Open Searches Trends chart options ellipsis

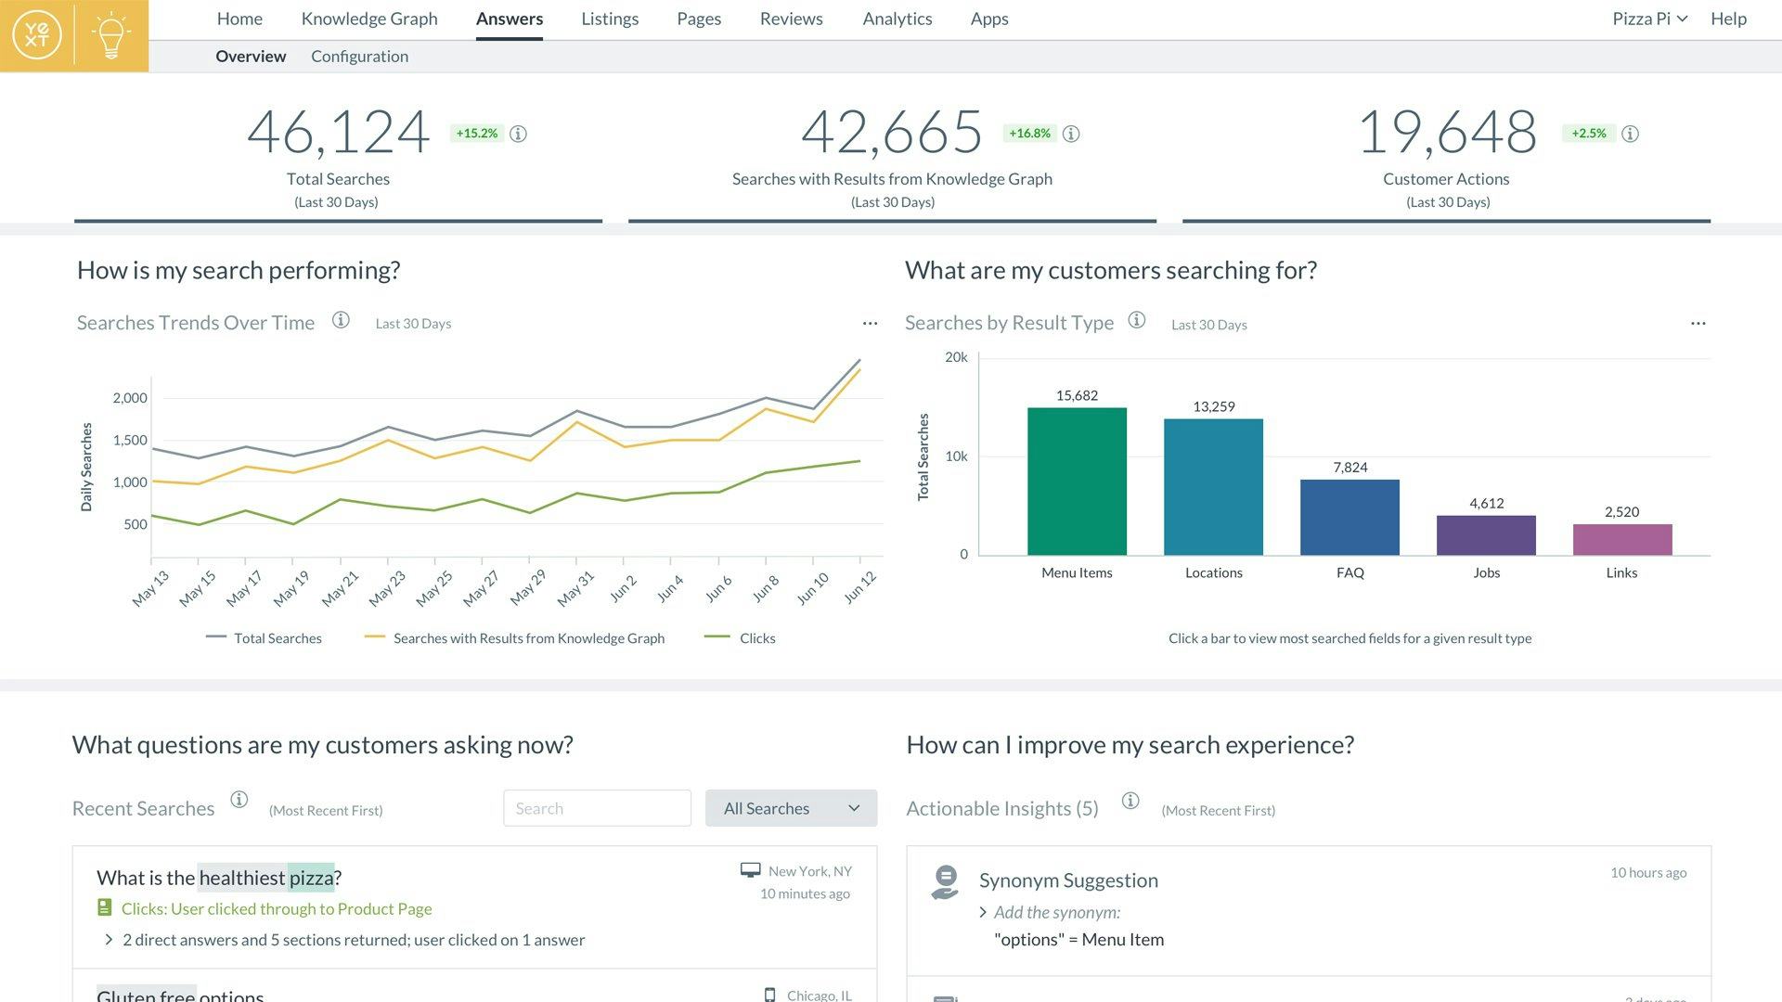point(870,323)
